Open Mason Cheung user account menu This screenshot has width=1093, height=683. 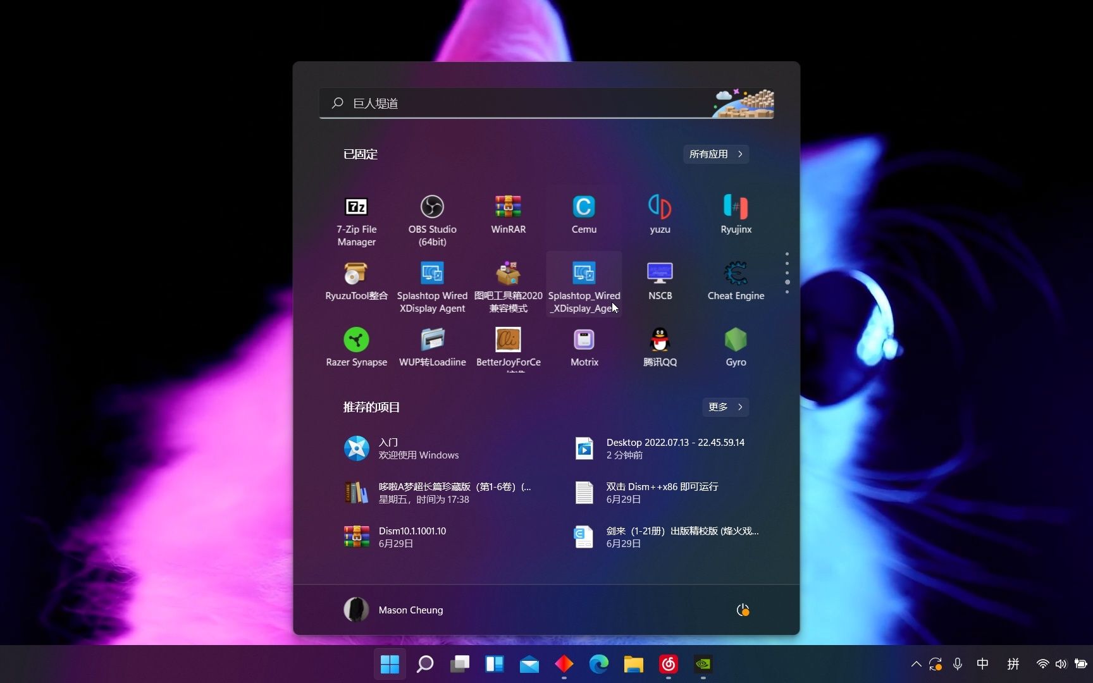pos(393,610)
